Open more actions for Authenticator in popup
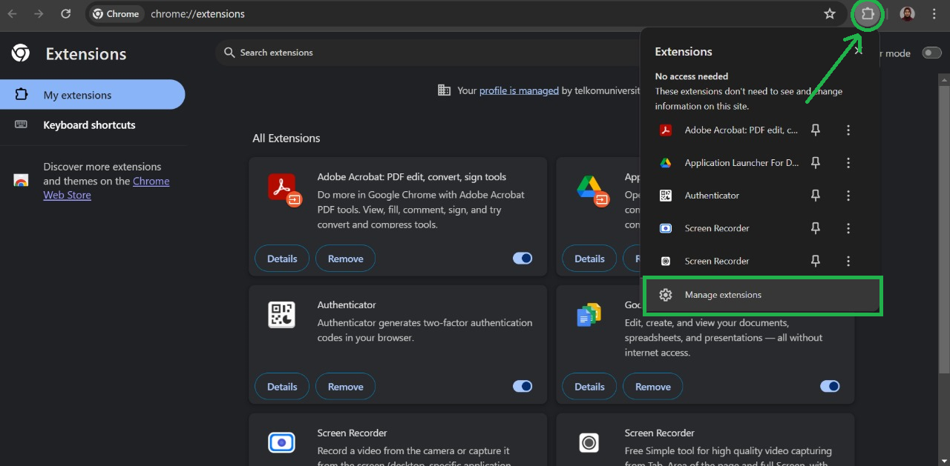This screenshot has width=950, height=466. tap(848, 196)
